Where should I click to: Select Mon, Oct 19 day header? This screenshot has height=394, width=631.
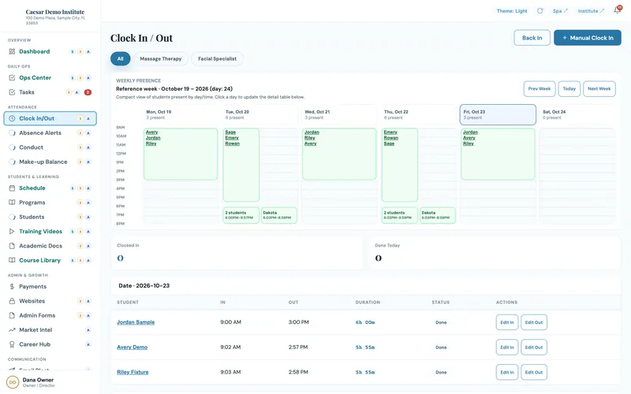coord(181,114)
